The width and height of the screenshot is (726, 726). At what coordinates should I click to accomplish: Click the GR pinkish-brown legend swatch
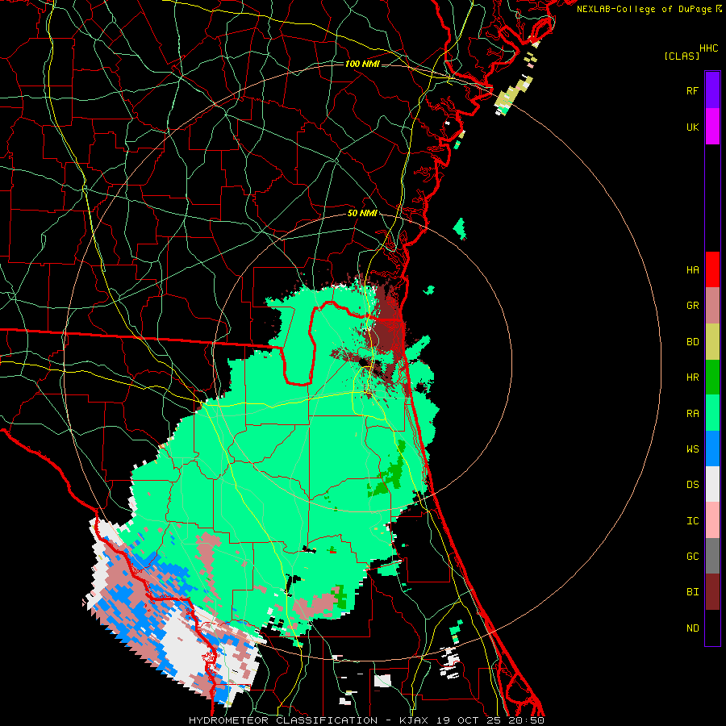(x=712, y=306)
